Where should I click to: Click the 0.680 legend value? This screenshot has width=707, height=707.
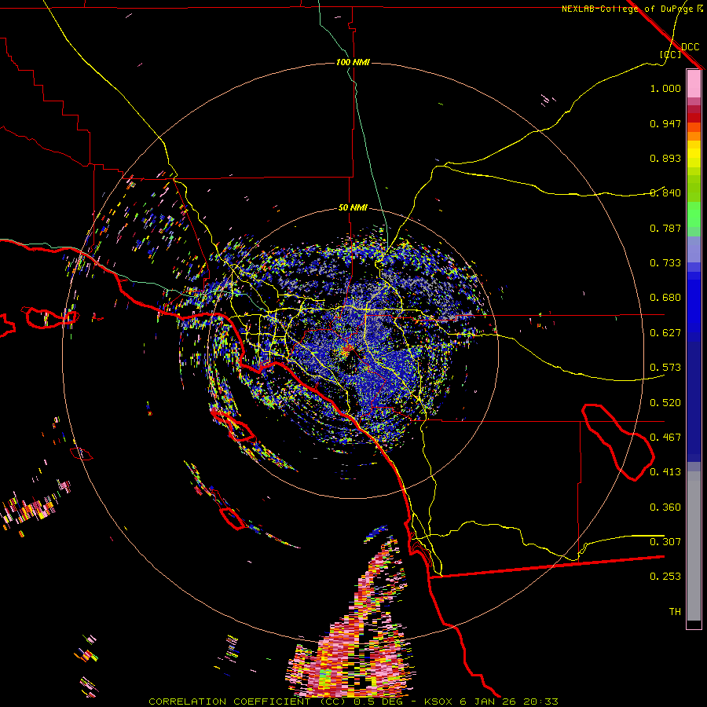coord(665,298)
